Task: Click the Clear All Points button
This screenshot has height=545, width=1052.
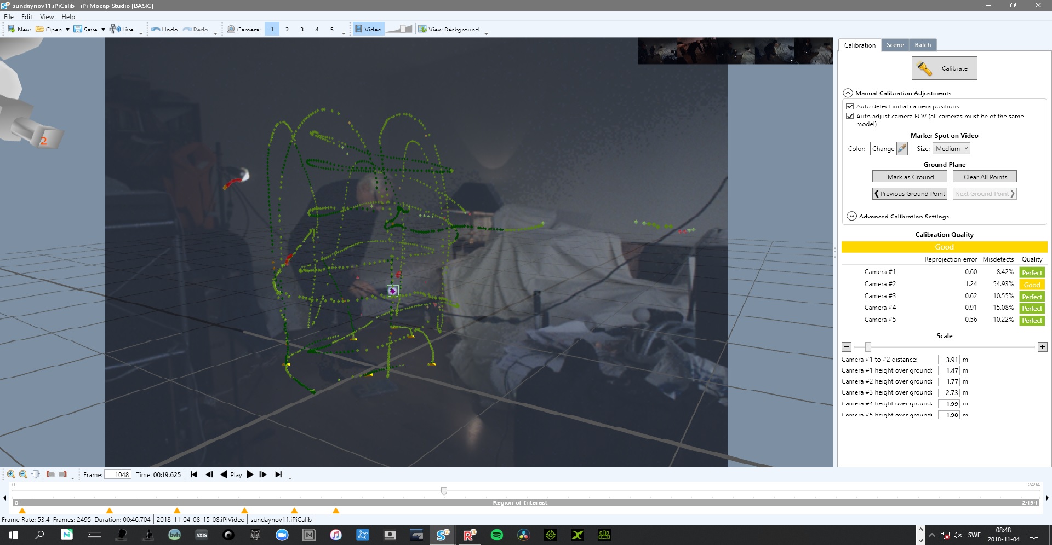Action: 985,177
